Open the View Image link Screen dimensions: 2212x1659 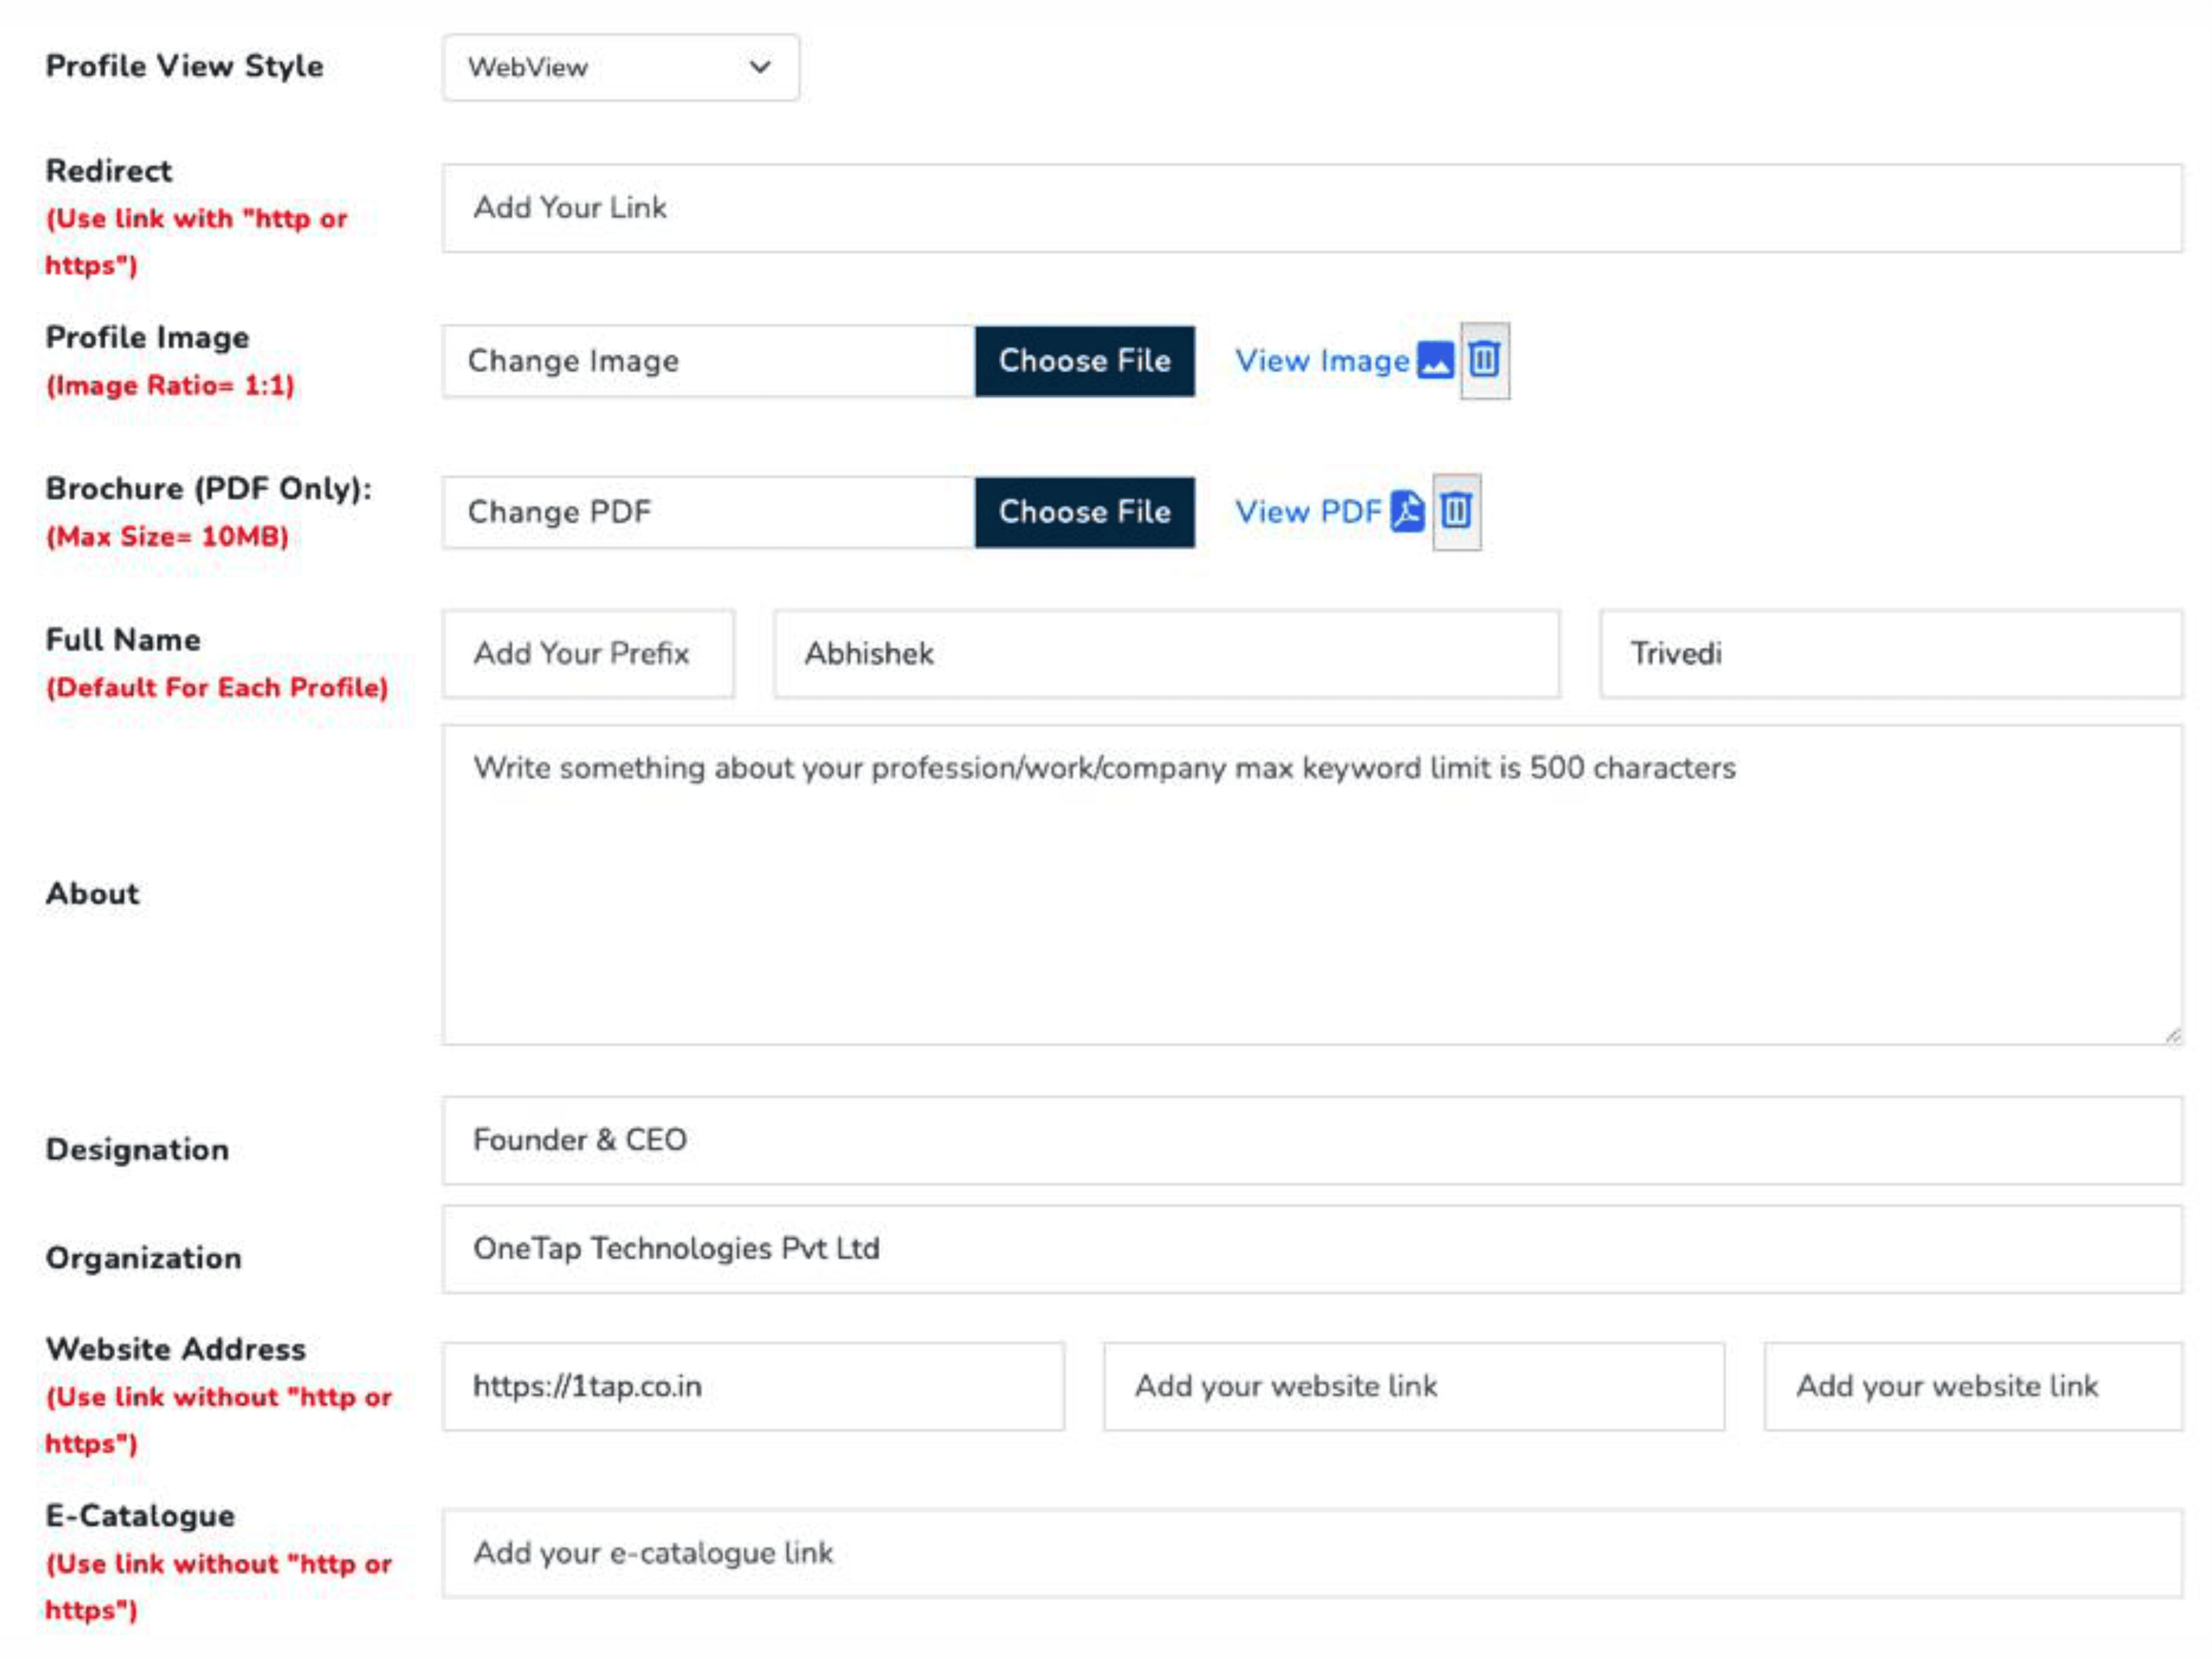point(1321,360)
